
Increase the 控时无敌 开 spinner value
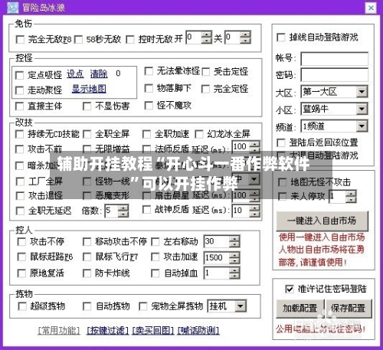pos(206,34)
